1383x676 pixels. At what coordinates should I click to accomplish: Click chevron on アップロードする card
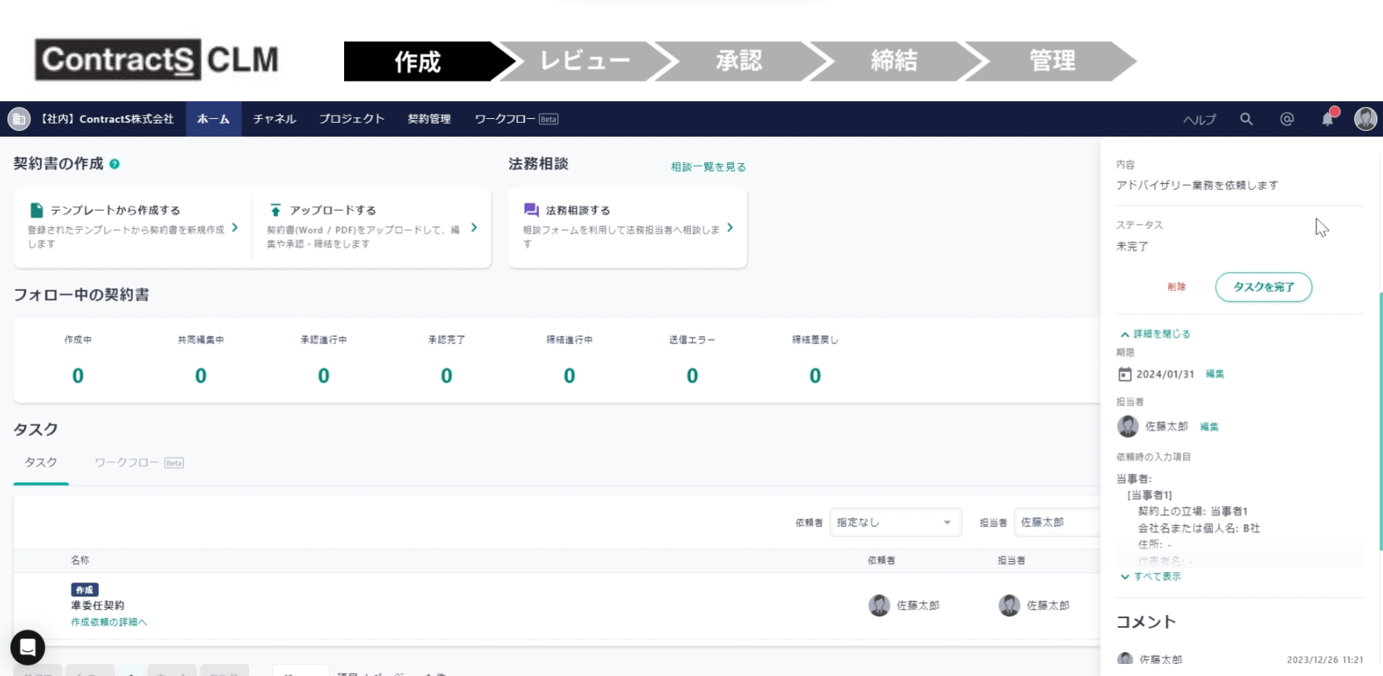click(474, 227)
